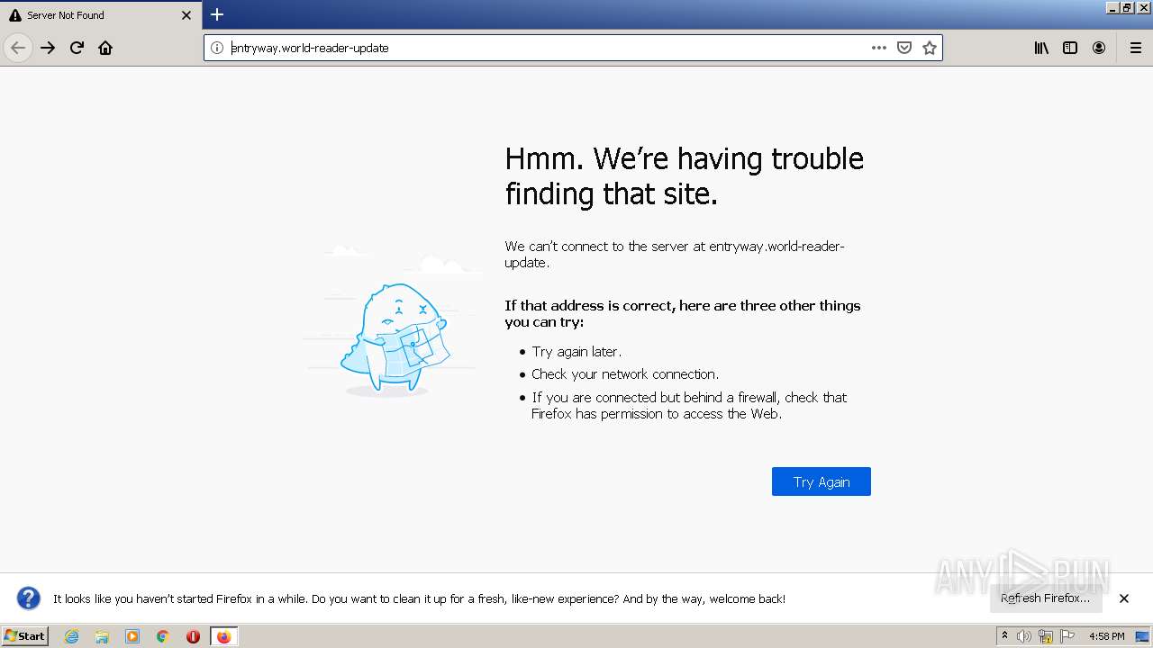
Task: Click the 'Hmm. We're having trouble' heading
Action: 685,175
